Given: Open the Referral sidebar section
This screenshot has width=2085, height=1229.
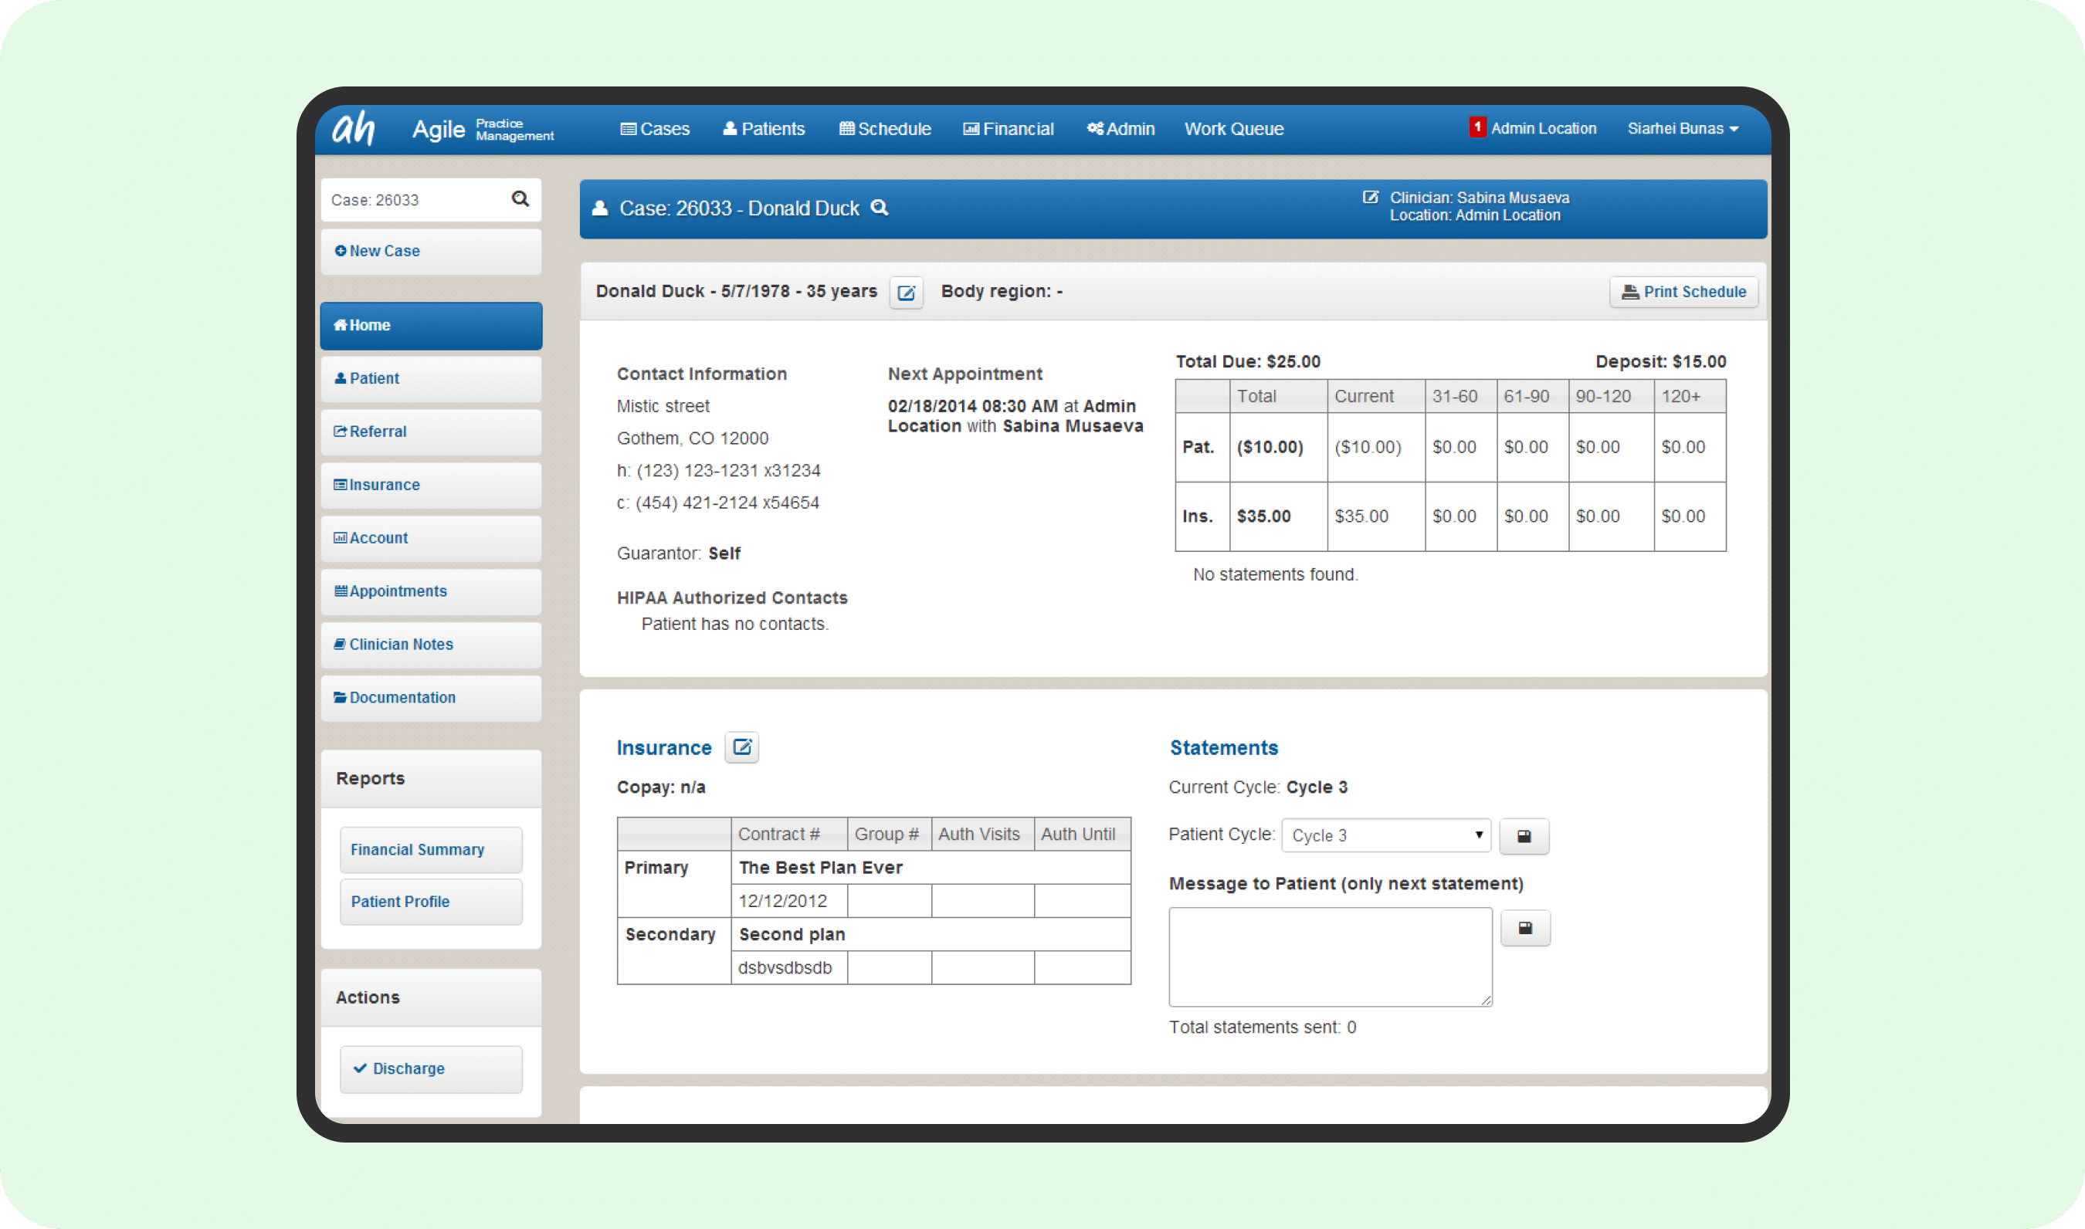Looking at the screenshot, I should pyautogui.click(x=431, y=432).
